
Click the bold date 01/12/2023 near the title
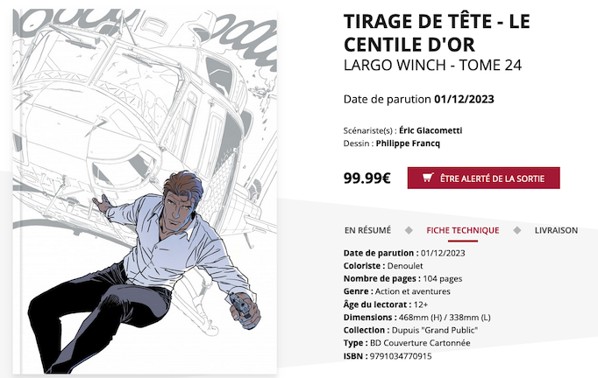point(464,100)
